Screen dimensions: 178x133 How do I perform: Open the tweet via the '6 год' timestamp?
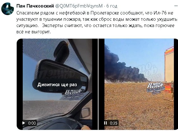112,6
